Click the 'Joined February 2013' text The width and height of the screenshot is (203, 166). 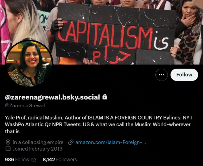point(38,149)
